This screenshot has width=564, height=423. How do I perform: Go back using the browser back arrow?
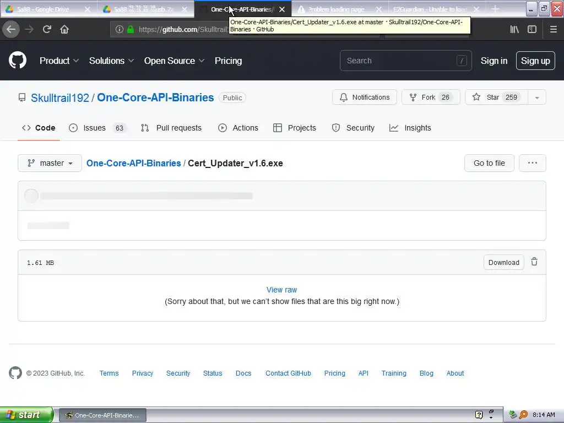(x=11, y=29)
